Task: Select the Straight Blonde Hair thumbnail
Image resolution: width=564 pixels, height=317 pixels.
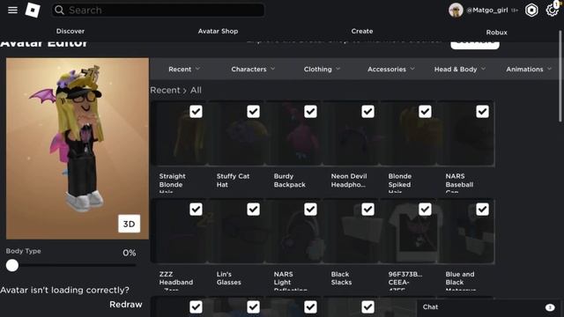Action: 180,134
